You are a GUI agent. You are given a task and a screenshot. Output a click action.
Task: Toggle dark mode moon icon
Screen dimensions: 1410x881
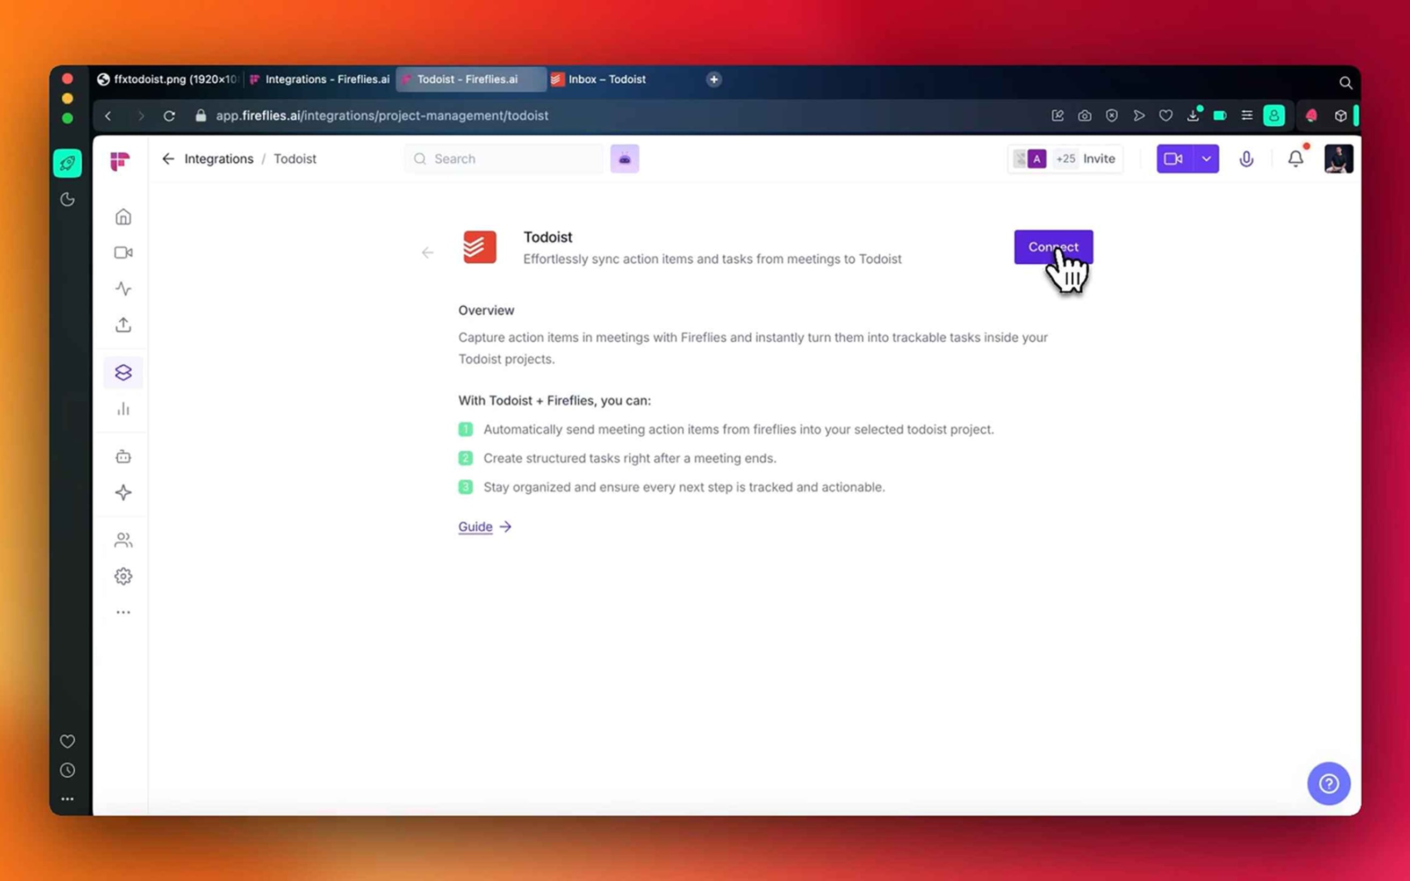click(68, 199)
